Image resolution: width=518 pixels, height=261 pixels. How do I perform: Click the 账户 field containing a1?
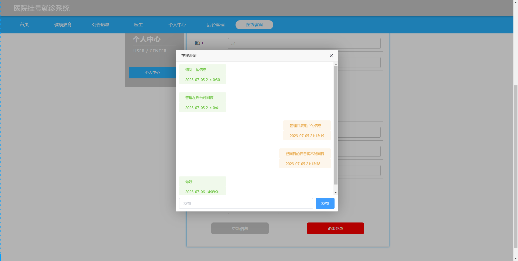(x=304, y=43)
